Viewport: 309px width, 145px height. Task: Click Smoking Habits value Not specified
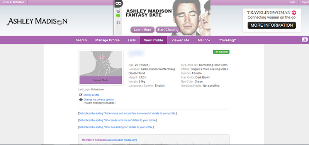211,85
